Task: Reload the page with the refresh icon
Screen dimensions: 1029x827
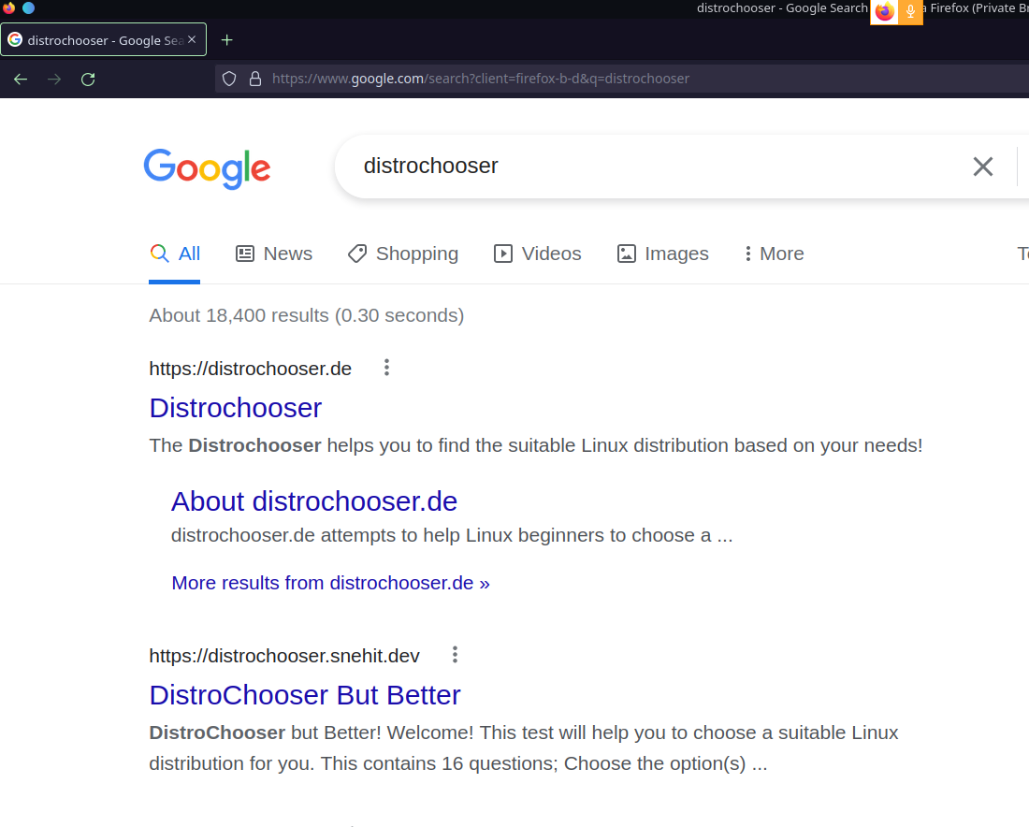Action: [x=88, y=80]
